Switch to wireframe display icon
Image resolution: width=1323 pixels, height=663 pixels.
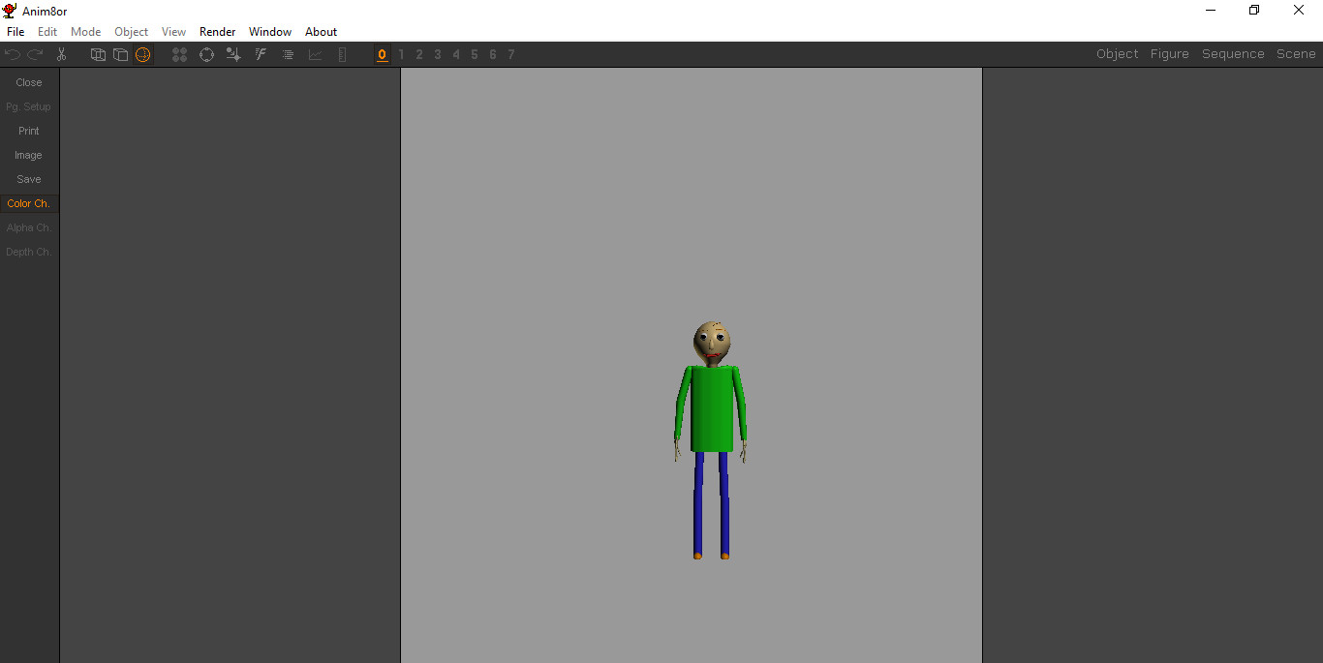point(98,54)
